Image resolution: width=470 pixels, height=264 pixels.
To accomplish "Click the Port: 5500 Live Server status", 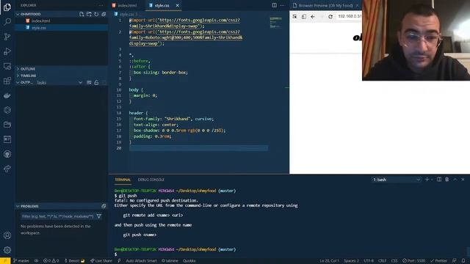I will (x=413, y=261).
